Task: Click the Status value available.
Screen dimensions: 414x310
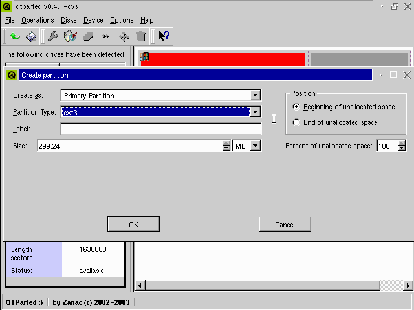Action: (x=93, y=271)
